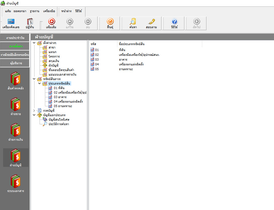
Task: Open the ปฏิทิน calendar
Action: pos(30,23)
